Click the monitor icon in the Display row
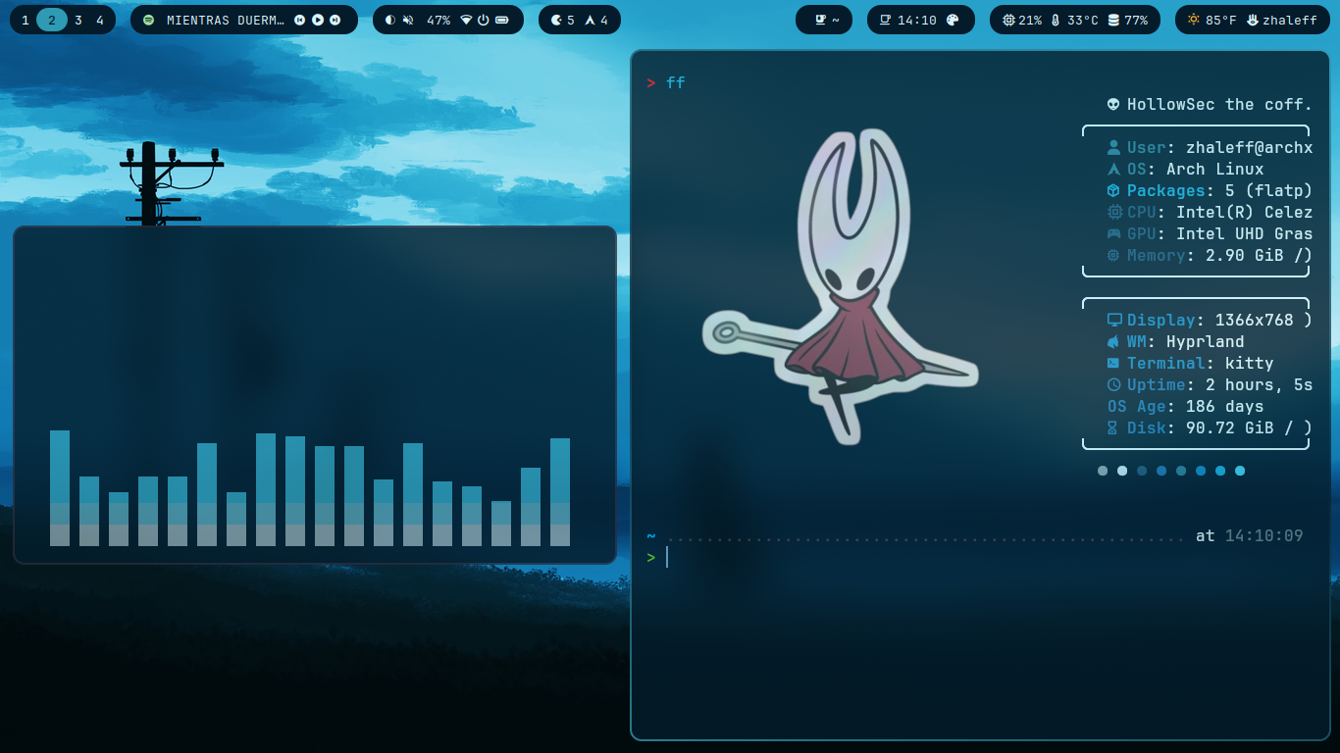1340x753 pixels. pos(1113,320)
